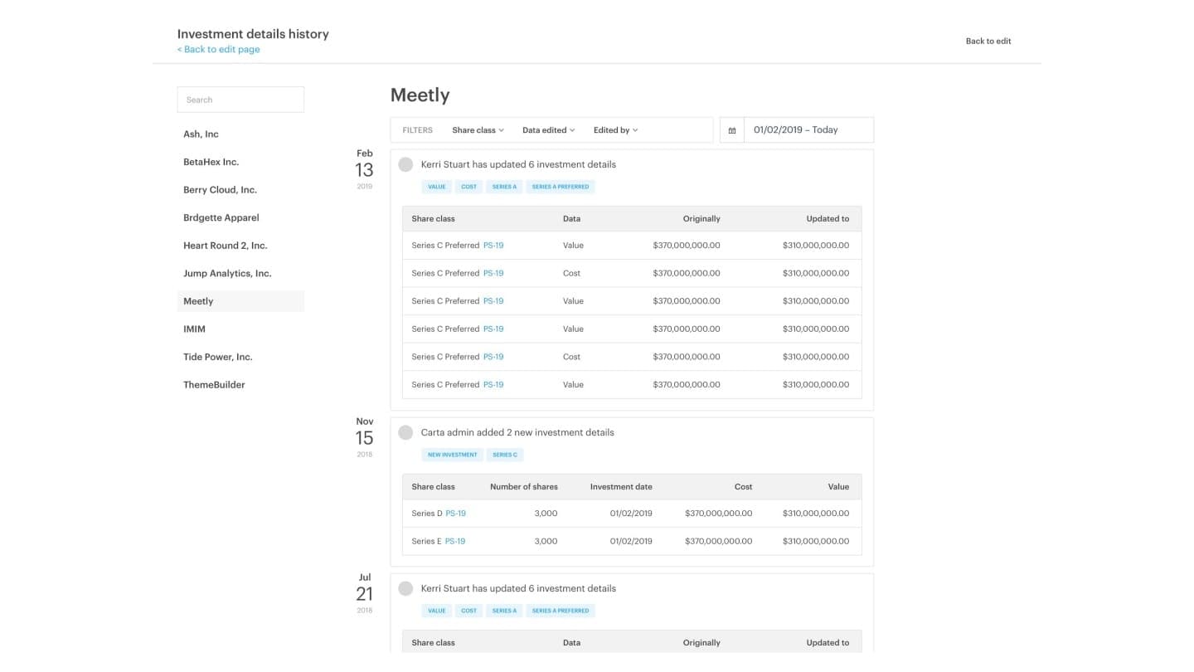The width and height of the screenshot is (1194, 672).
Task: Select BetaHex Inc. in company list
Action: point(211,162)
